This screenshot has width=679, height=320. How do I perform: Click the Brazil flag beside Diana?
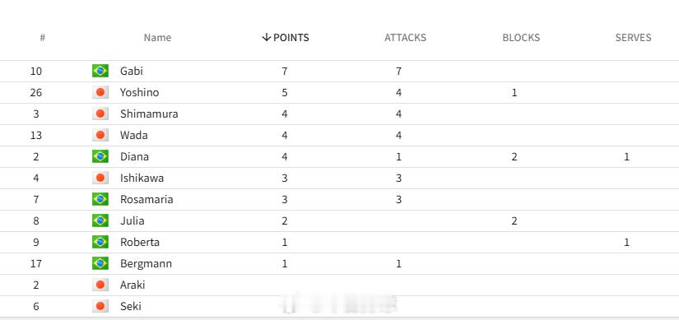(100, 156)
